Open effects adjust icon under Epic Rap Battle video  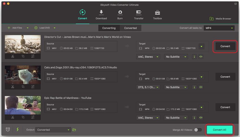click(x=33, y=117)
